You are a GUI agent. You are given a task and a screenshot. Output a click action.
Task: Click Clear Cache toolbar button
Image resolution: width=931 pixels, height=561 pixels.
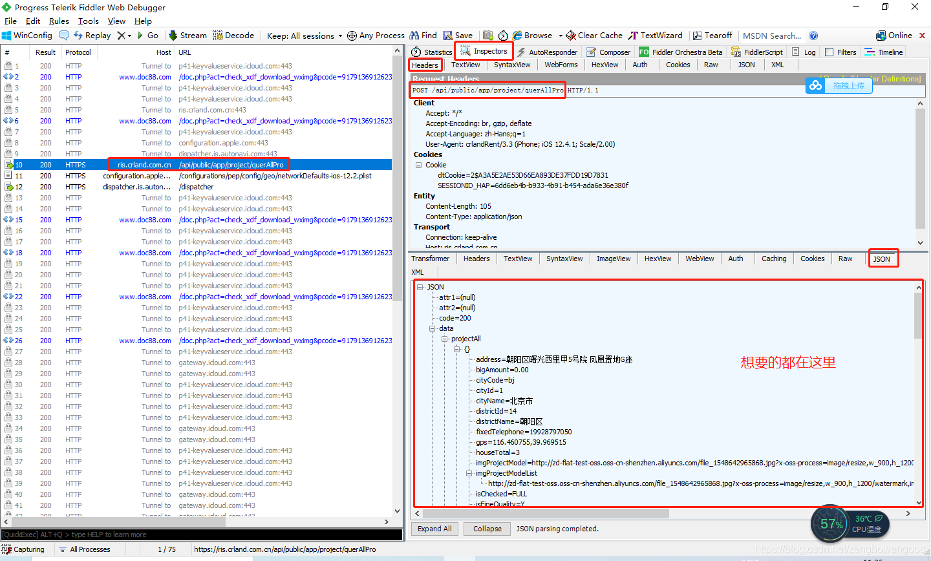pyautogui.click(x=594, y=36)
